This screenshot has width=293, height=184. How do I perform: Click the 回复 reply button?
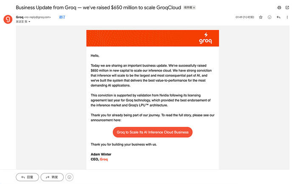pos(27,177)
